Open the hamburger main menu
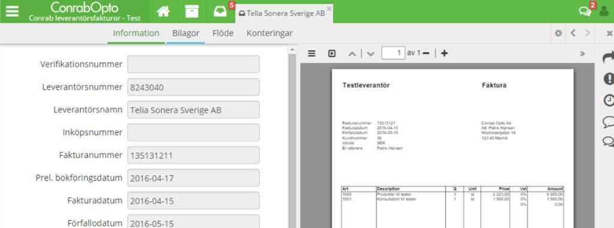This screenshot has height=228, width=614. point(12,11)
